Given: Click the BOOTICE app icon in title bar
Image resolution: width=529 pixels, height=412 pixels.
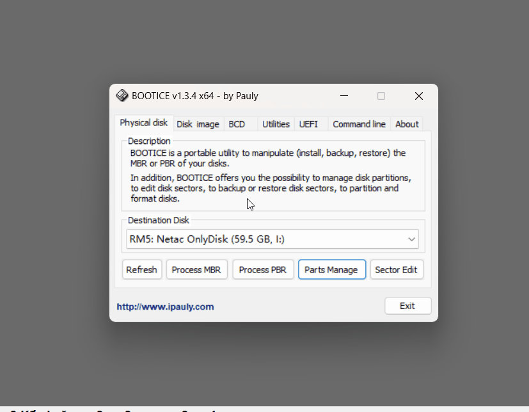Looking at the screenshot, I should tap(122, 96).
